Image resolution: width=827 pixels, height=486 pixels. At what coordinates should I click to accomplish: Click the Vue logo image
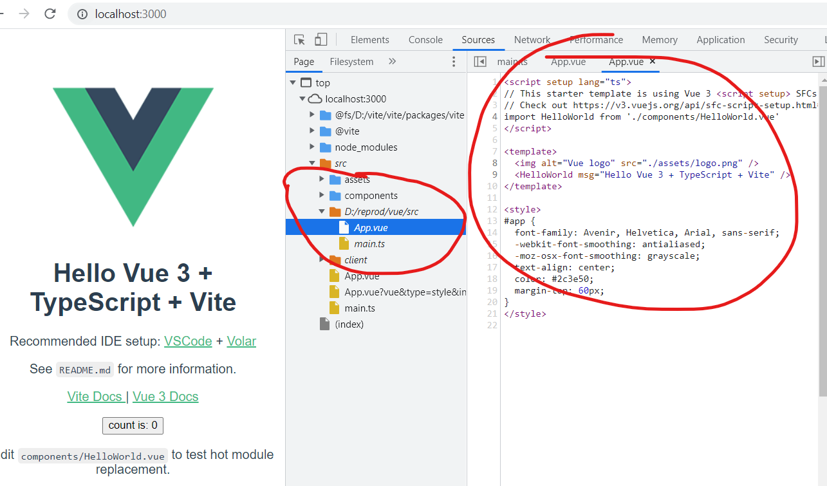click(133, 158)
